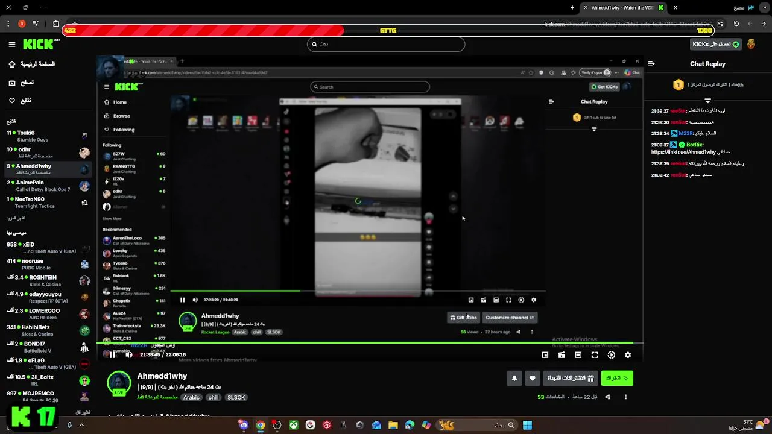772x434 pixels.
Task: Toggle chat-beside-video layout icon
Action: [578, 355]
